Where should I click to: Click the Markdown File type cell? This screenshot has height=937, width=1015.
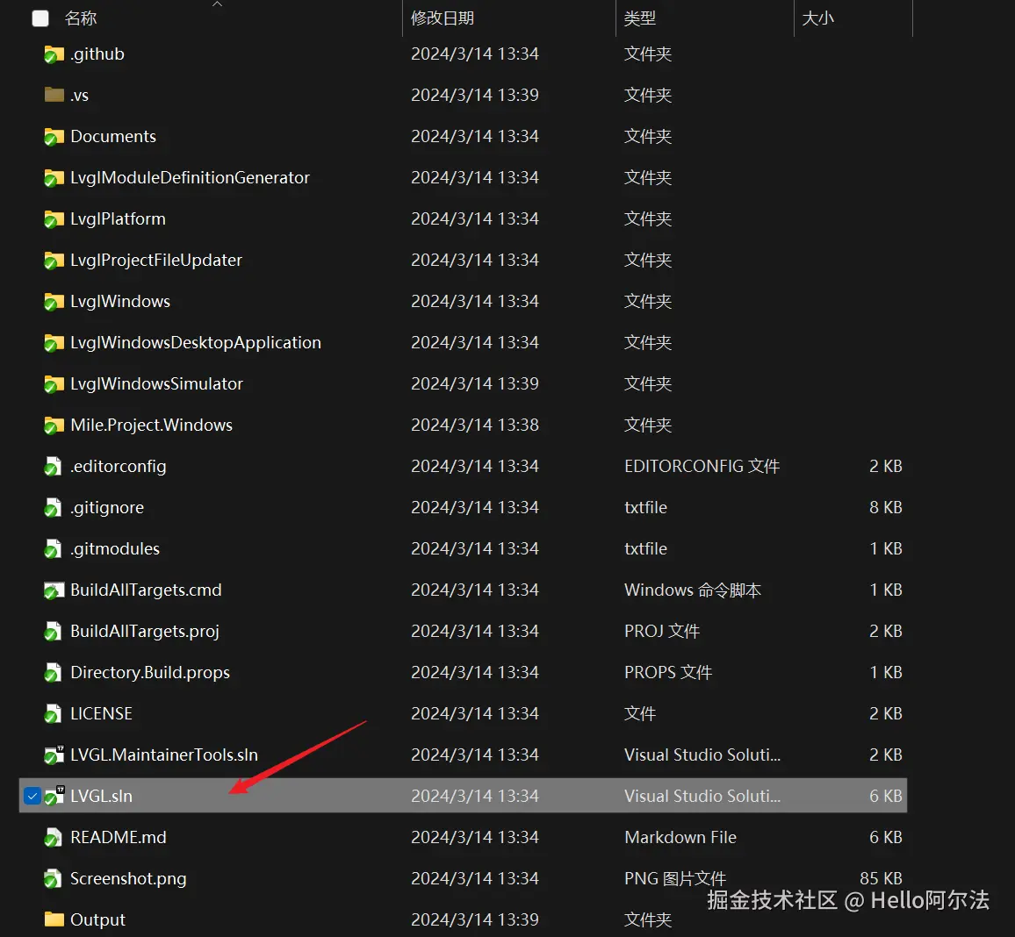click(x=680, y=837)
